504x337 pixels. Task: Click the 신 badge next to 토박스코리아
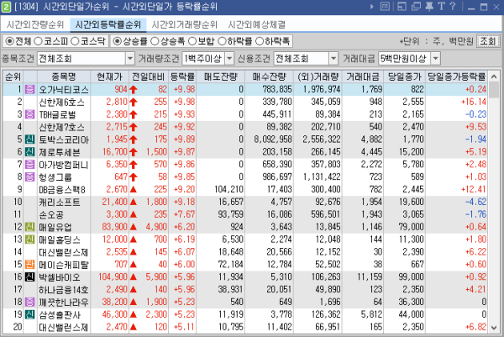coord(30,140)
